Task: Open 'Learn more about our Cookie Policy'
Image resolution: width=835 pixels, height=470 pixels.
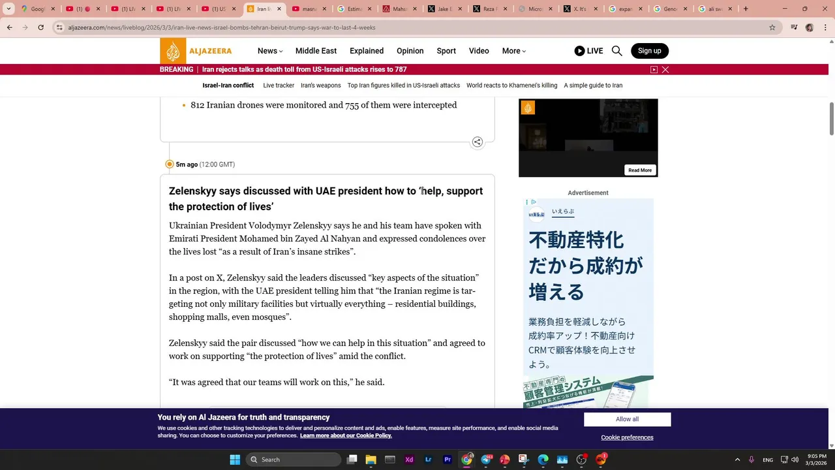Action: click(346, 435)
